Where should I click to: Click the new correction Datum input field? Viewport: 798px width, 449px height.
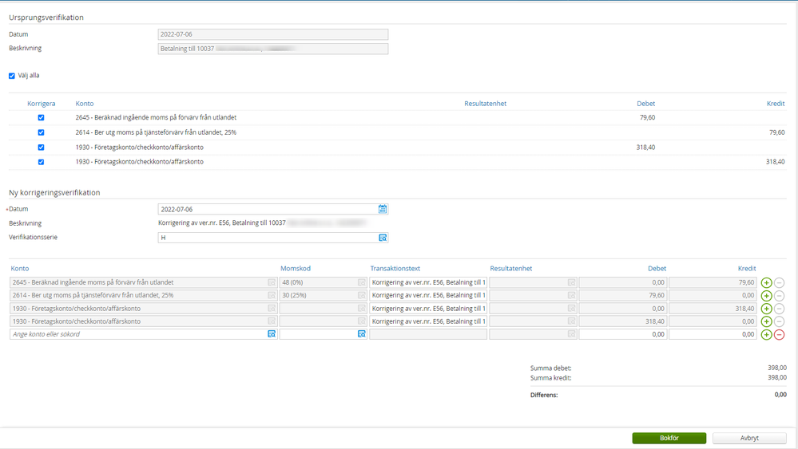pyautogui.click(x=268, y=209)
